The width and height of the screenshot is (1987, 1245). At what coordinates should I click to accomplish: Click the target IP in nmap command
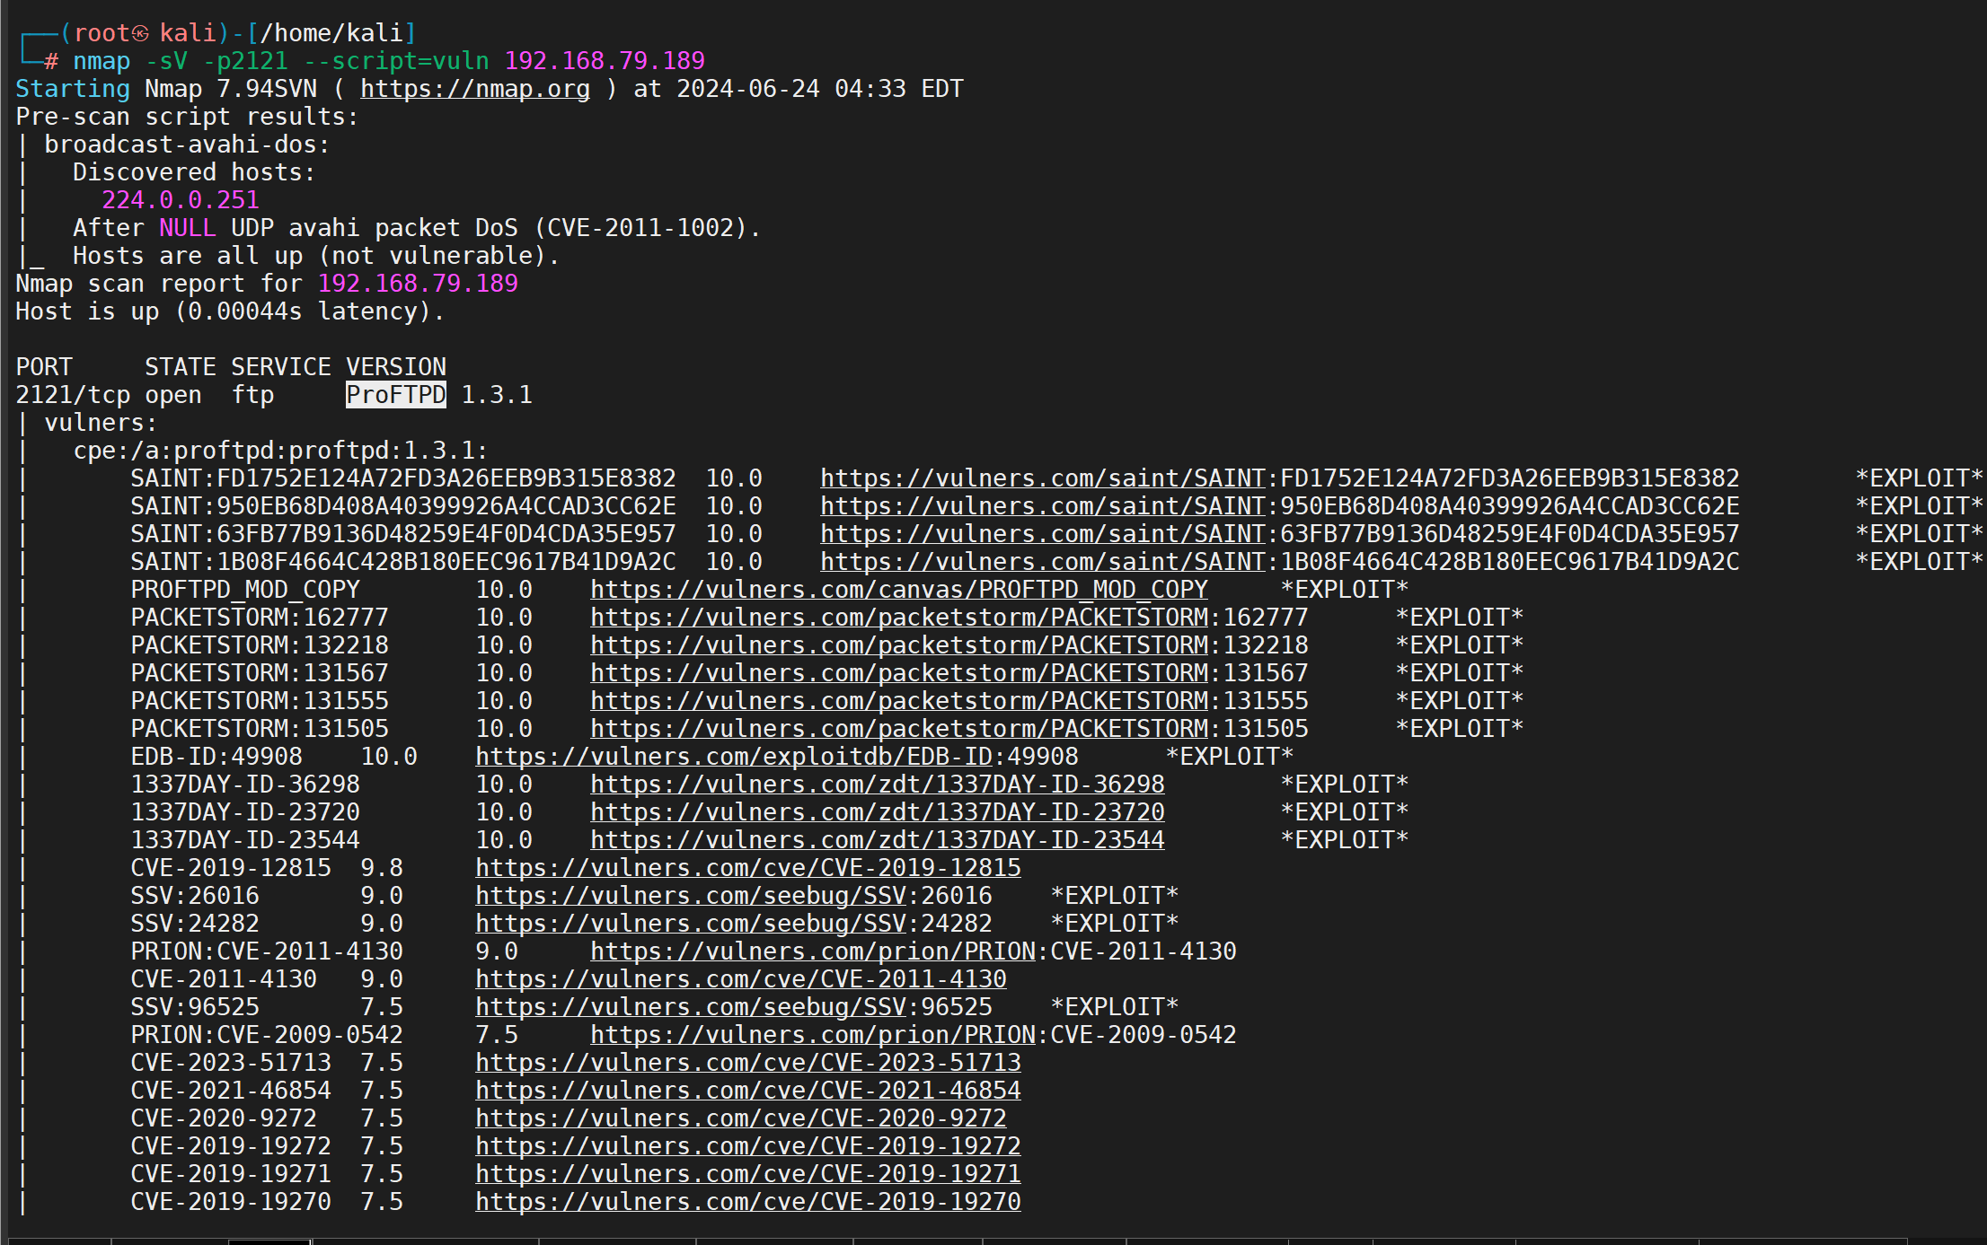click(x=604, y=61)
